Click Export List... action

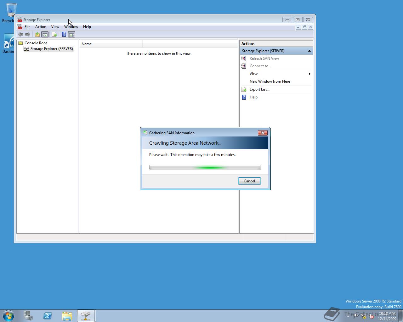(x=259, y=89)
